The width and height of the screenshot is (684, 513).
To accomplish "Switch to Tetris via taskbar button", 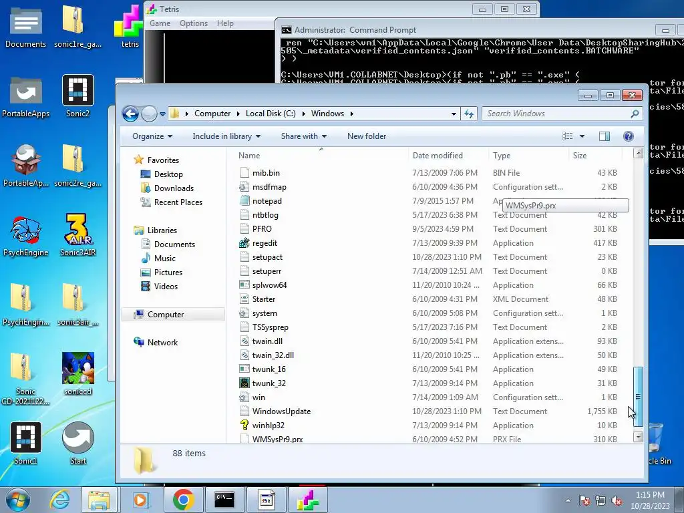I will tap(307, 500).
